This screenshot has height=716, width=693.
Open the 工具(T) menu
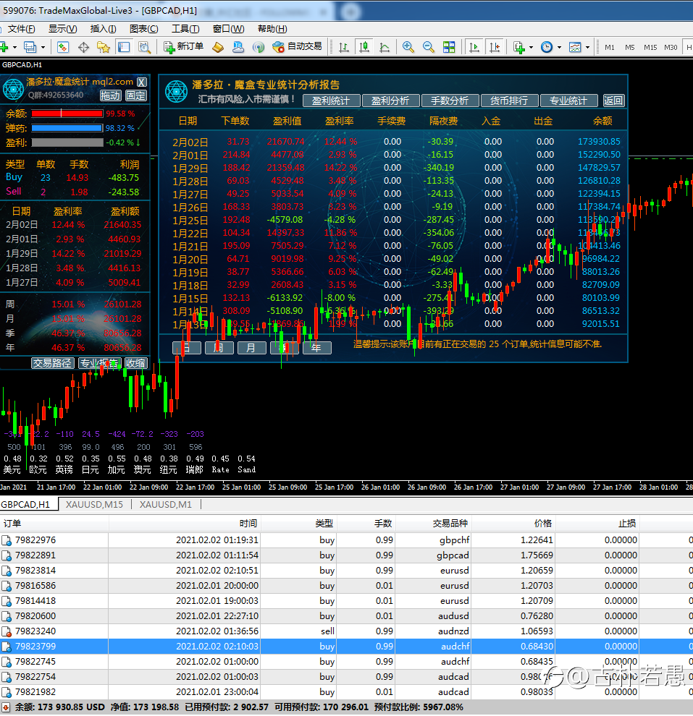click(x=185, y=29)
